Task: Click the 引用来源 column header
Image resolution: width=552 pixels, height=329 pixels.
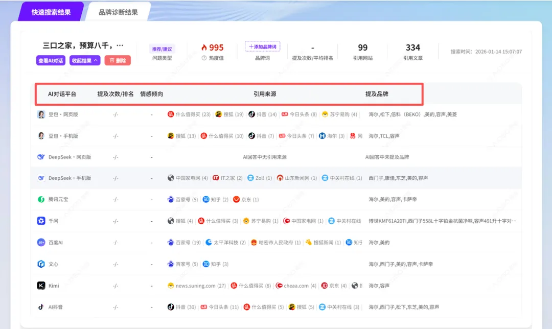Action: click(x=265, y=94)
